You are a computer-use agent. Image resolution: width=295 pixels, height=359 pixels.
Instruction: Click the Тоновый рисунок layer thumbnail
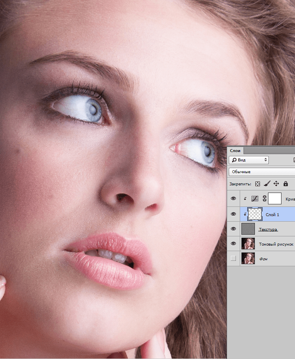tap(248, 244)
